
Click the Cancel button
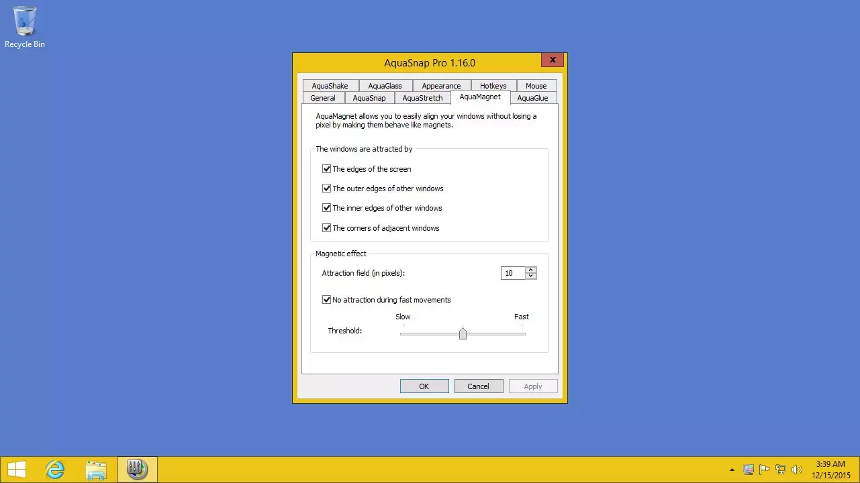click(x=479, y=386)
